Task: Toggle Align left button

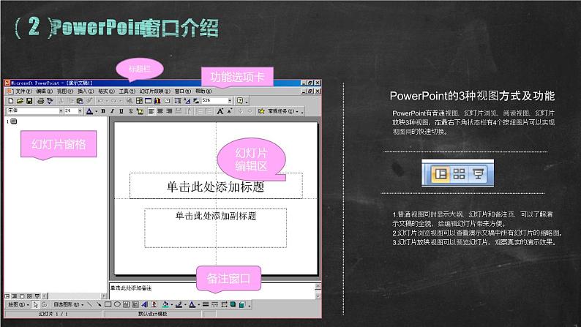Action: (x=151, y=111)
